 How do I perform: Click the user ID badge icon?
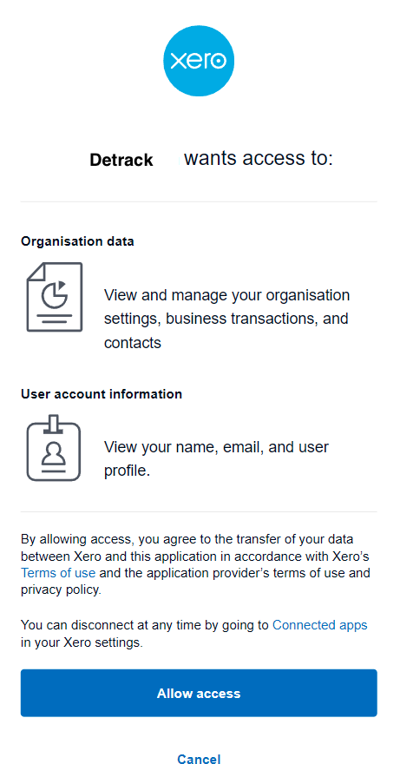click(54, 448)
